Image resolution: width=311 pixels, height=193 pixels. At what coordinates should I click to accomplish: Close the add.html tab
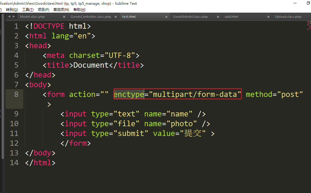pyautogui.click(x=269, y=17)
